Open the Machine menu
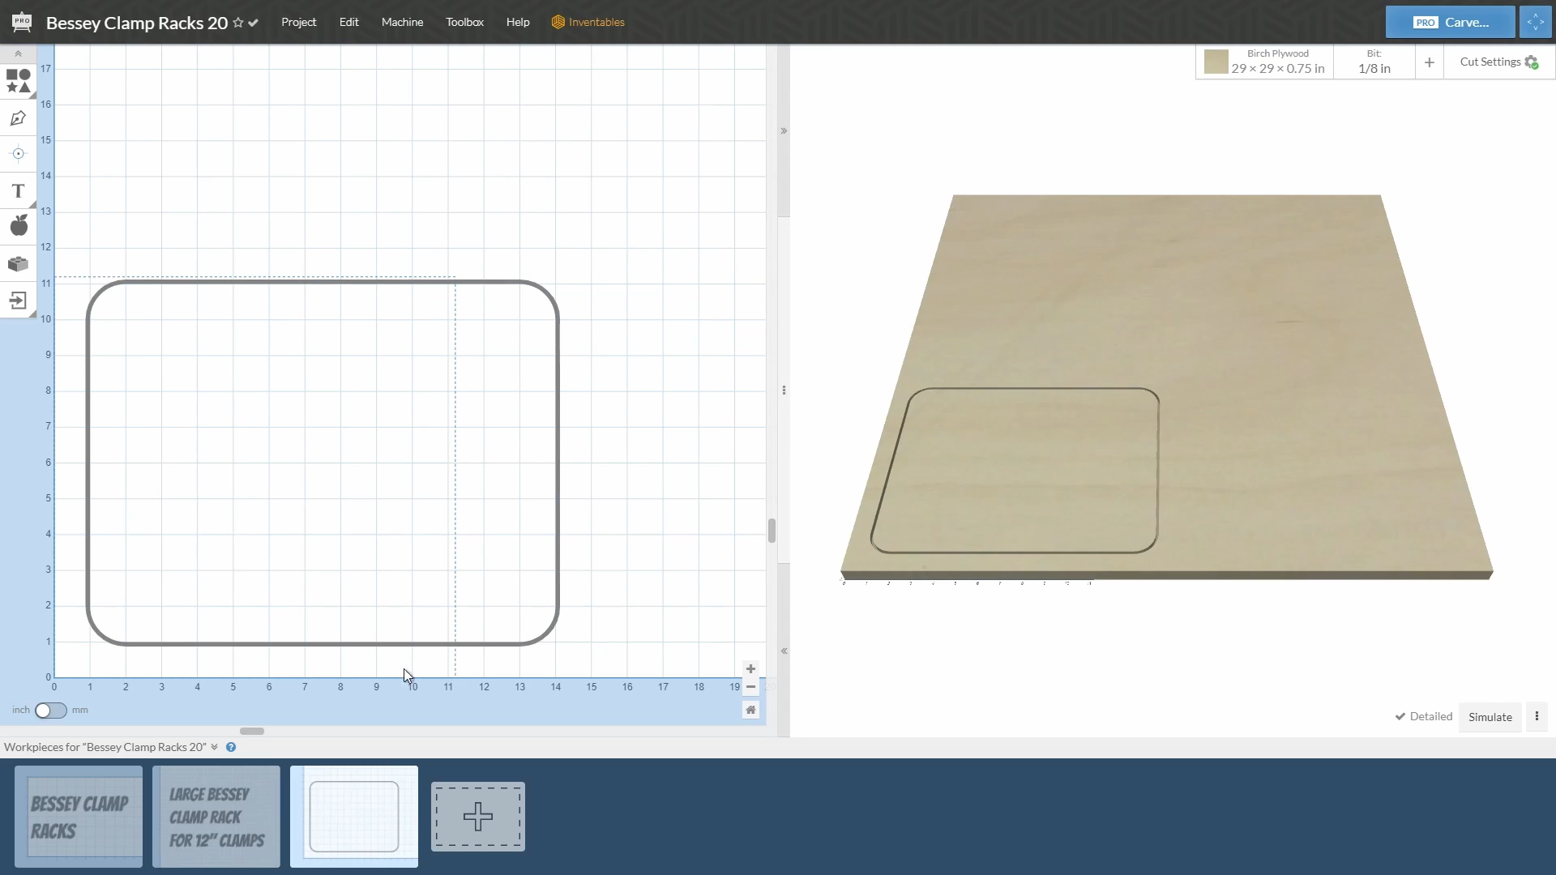This screenshot has height=875, width=1556. [402, 22]
